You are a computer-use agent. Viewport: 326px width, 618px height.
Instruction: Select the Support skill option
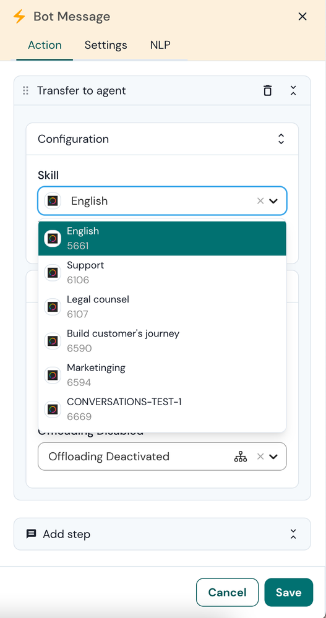[162, 272]
